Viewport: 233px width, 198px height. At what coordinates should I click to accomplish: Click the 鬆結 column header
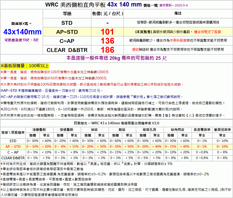122,130
